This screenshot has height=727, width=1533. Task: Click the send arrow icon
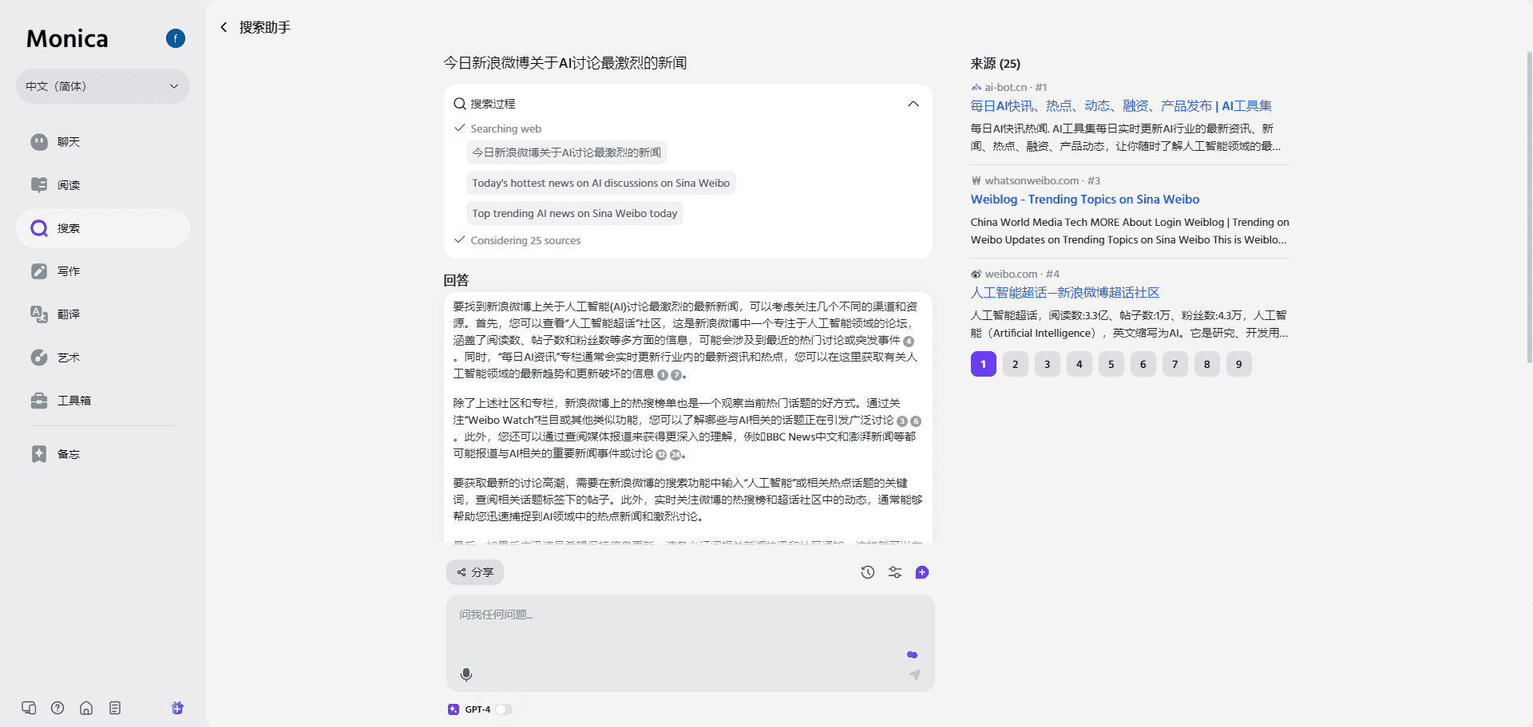915,675
